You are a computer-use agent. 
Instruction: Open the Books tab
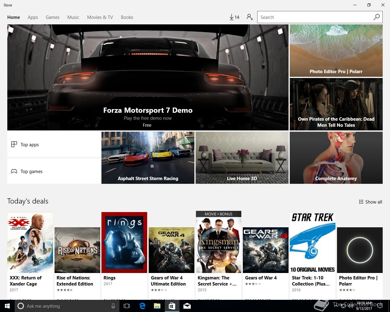pyautogui.click(x=127, y=17)
